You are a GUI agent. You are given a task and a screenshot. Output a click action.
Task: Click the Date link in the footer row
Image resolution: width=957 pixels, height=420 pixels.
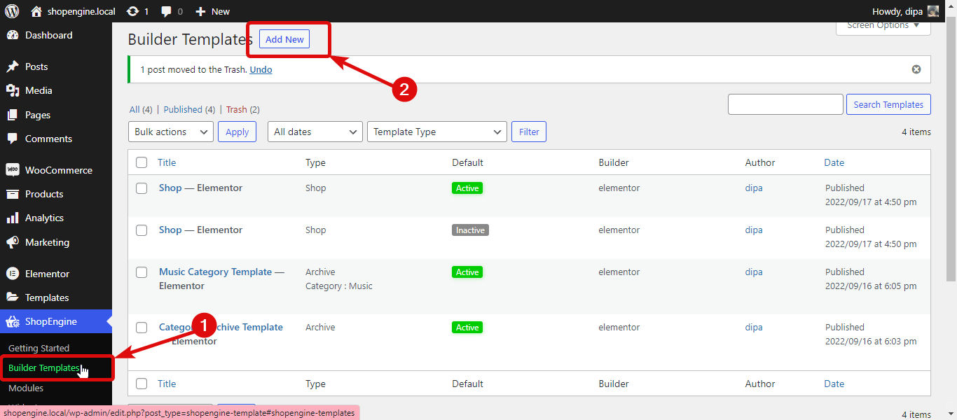(834, 384)
